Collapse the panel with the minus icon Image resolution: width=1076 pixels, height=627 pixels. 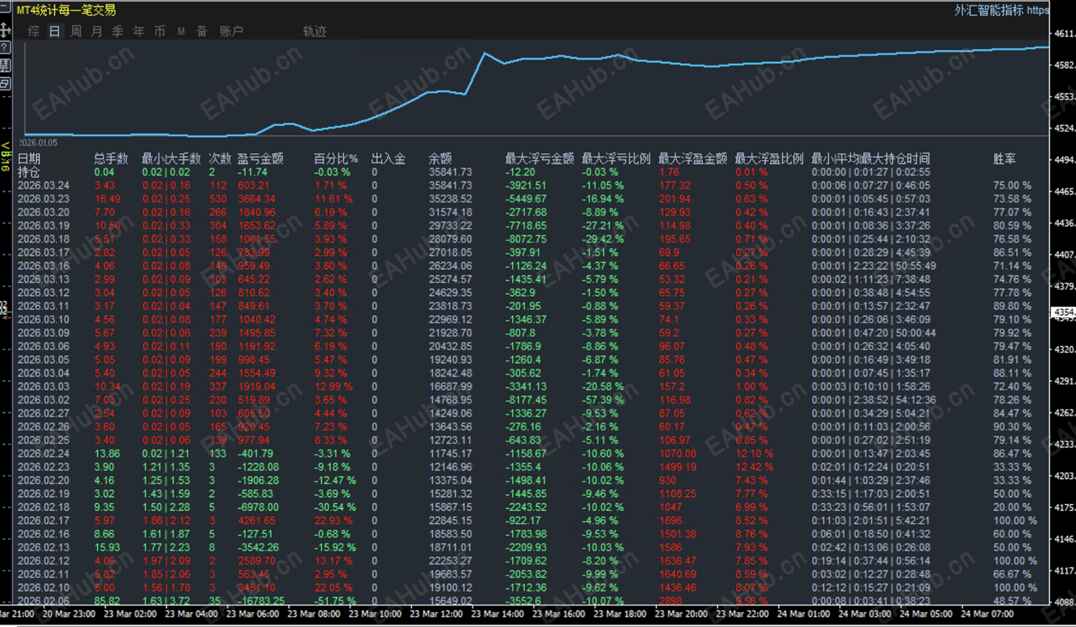click(x=5, y=8)
